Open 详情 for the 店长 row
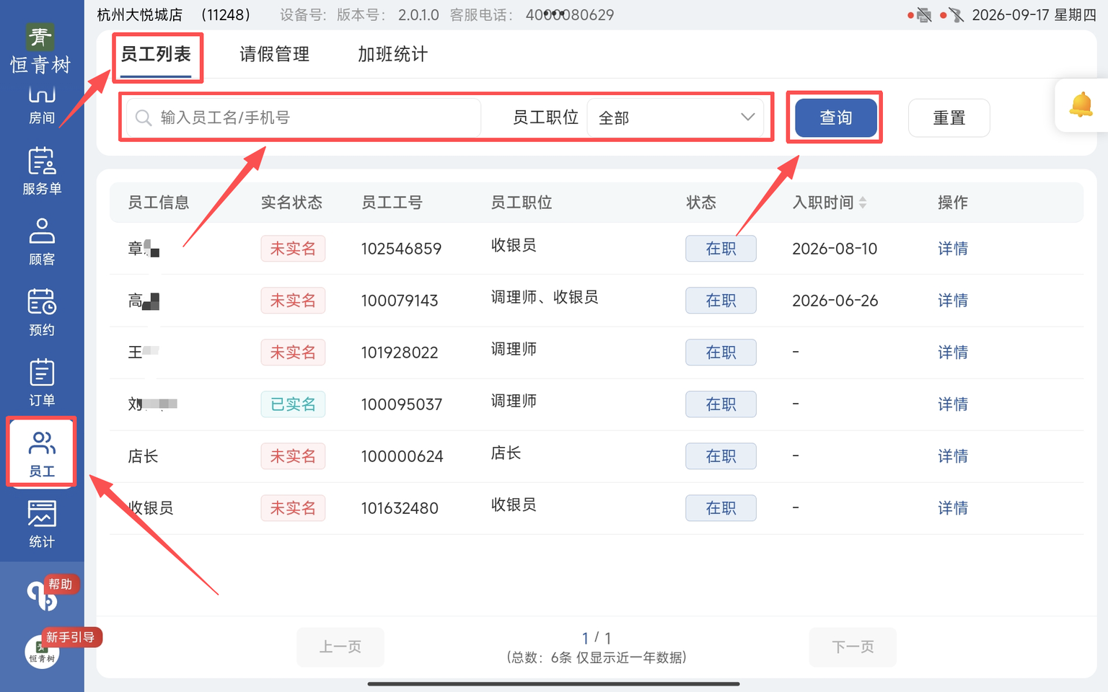The image size is (1108, 692). coord(952,456)
